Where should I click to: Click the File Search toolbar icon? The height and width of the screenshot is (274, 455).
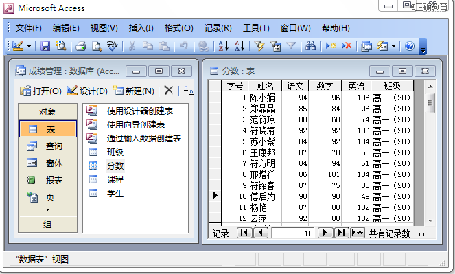61,46
